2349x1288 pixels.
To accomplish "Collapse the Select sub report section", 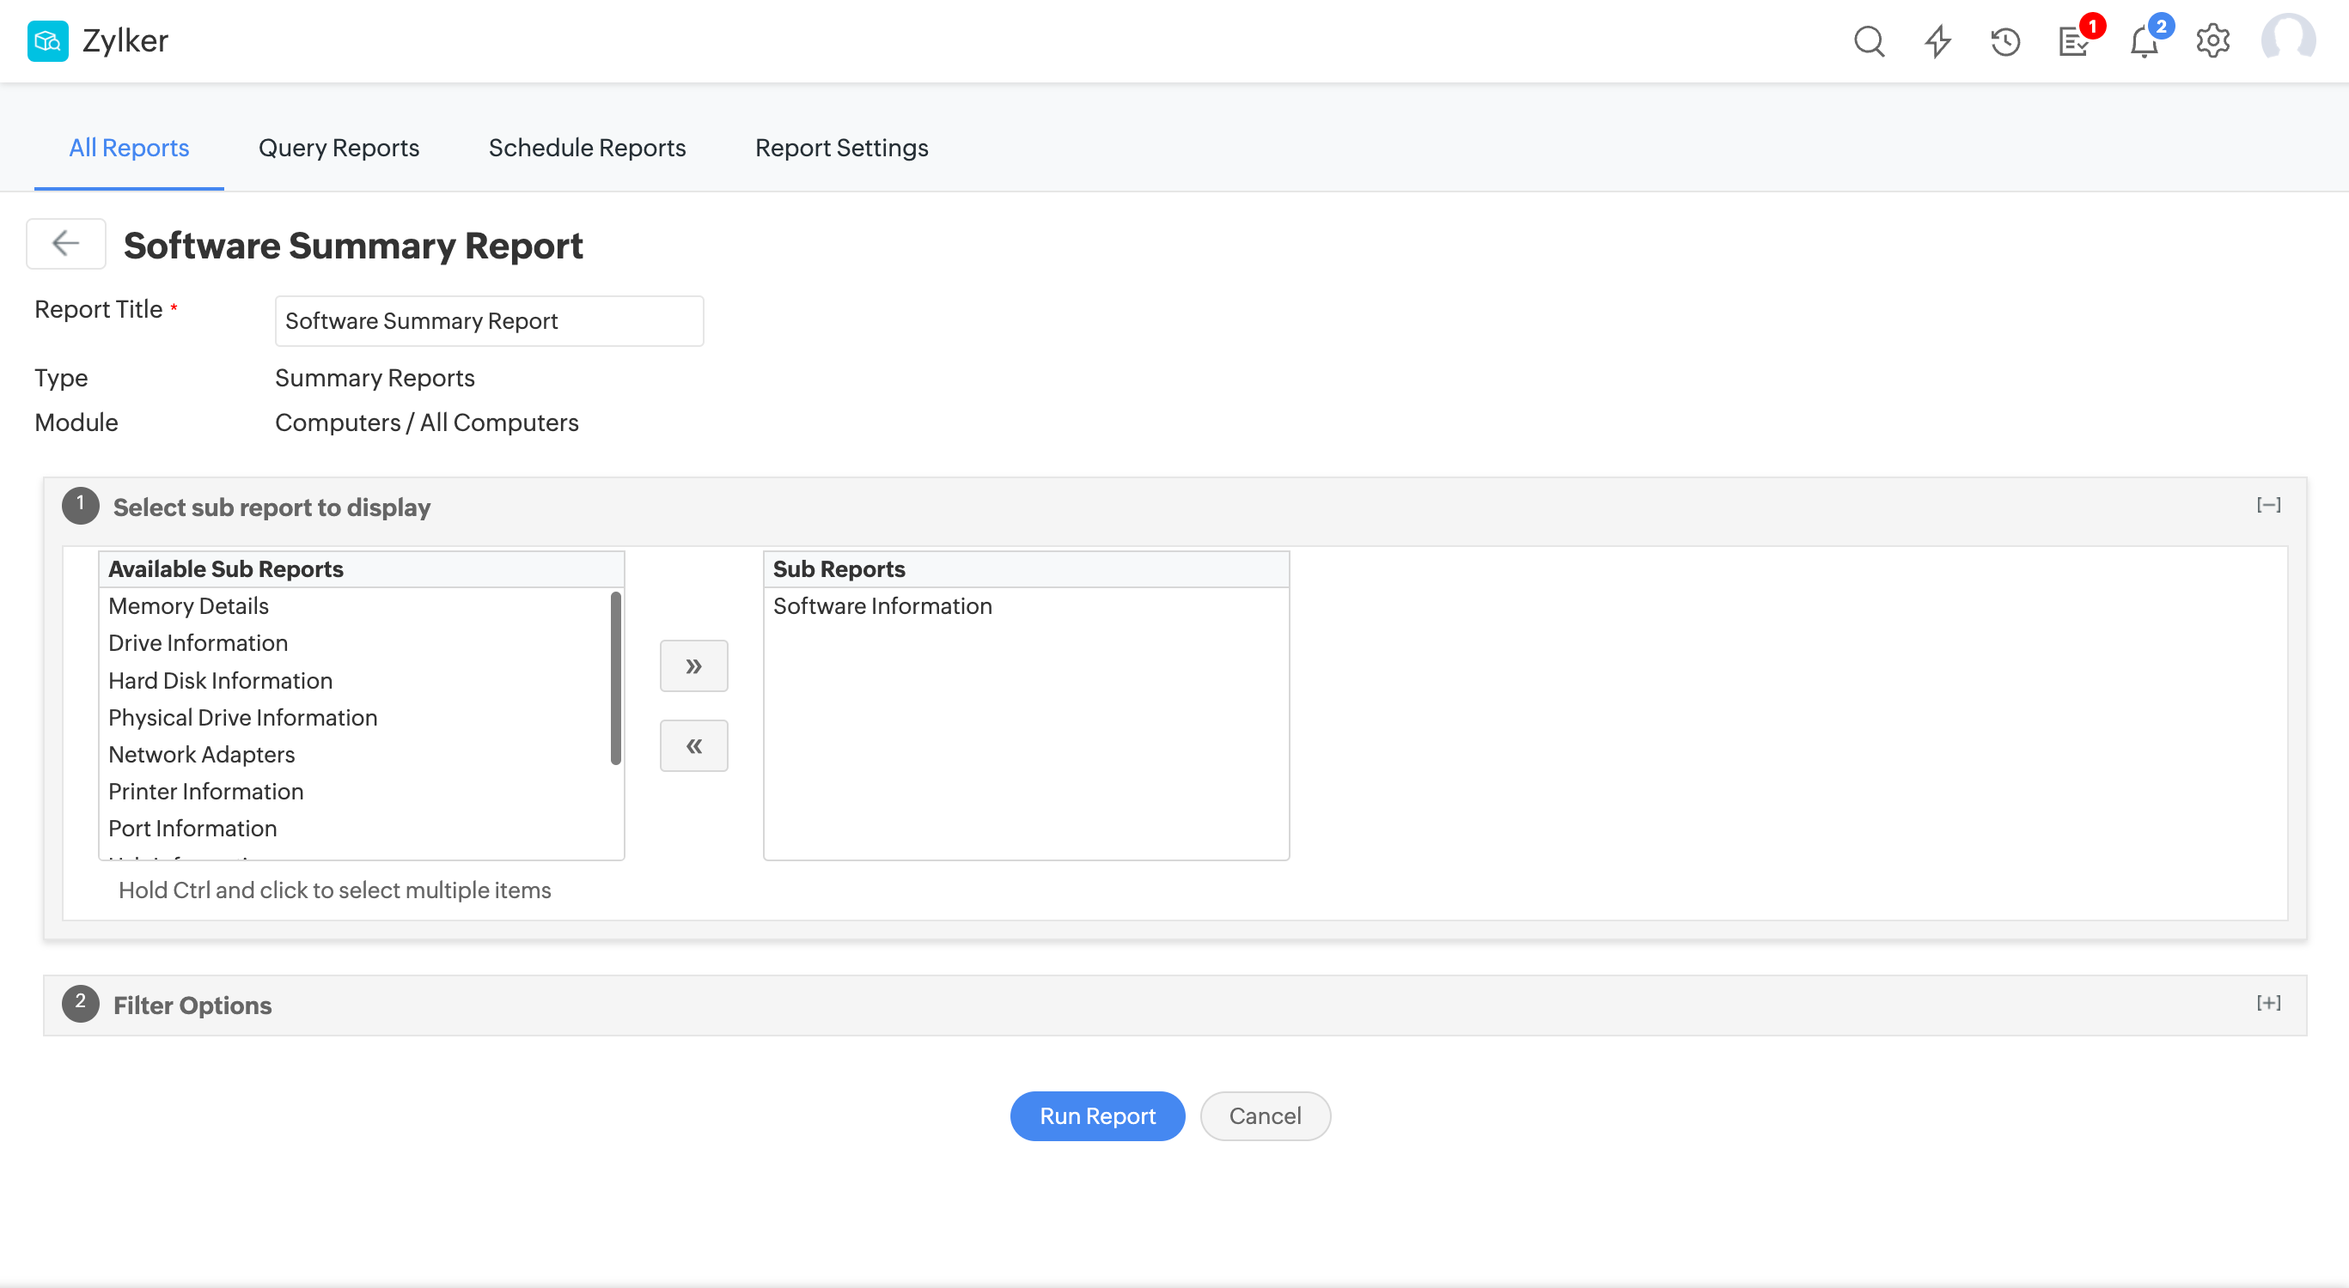I will 2268,505.
